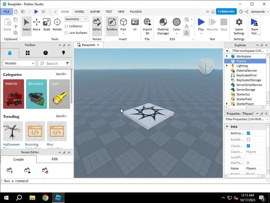Pick the Rotate tool
The image size is (270, 203).
[57, 25]
